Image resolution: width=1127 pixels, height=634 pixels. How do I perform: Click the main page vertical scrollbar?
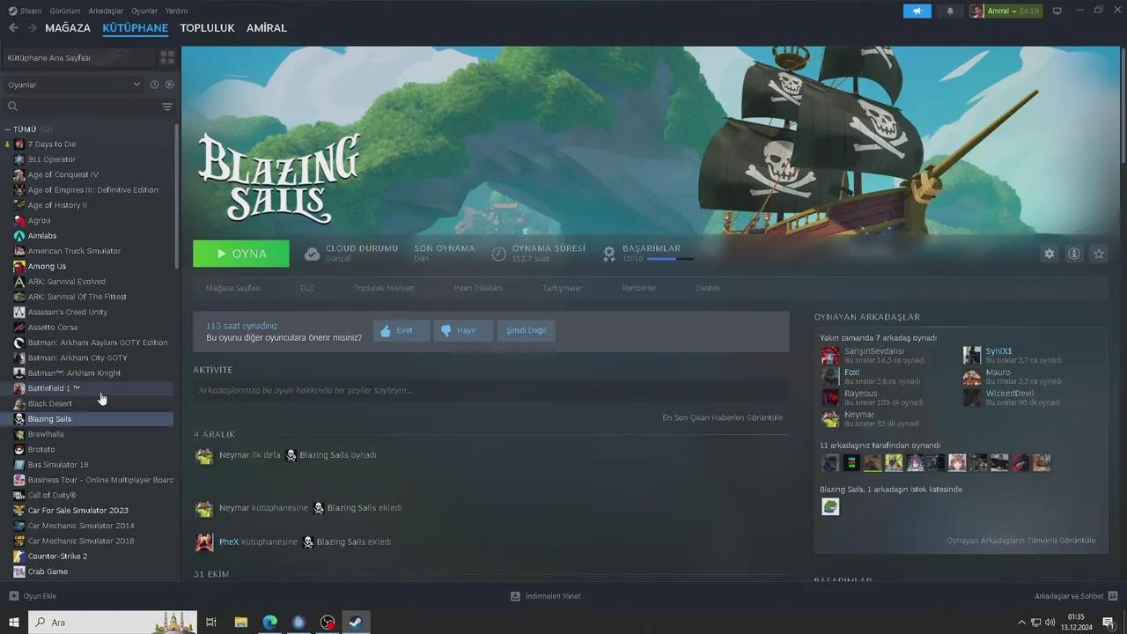point(1123,106)
